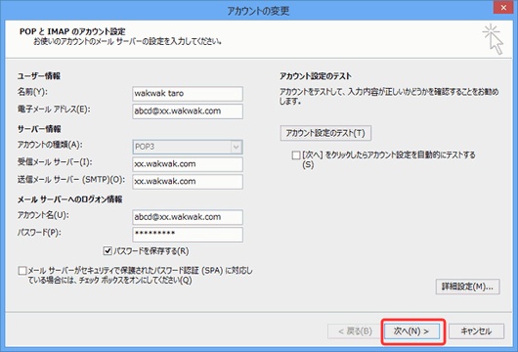This screenshot has width=518, height=352.
Task: Uncheck the save password checkbox (パスワードを保存する)
Action: pyautogui.click(x=108, y=251)
